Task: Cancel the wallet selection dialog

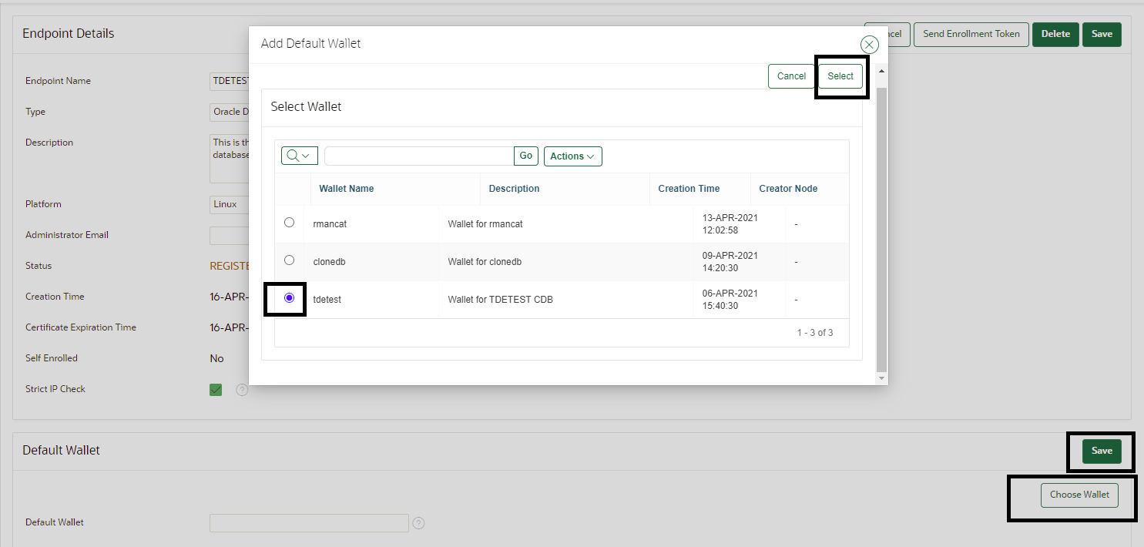Action: click(x=791, y=76)
